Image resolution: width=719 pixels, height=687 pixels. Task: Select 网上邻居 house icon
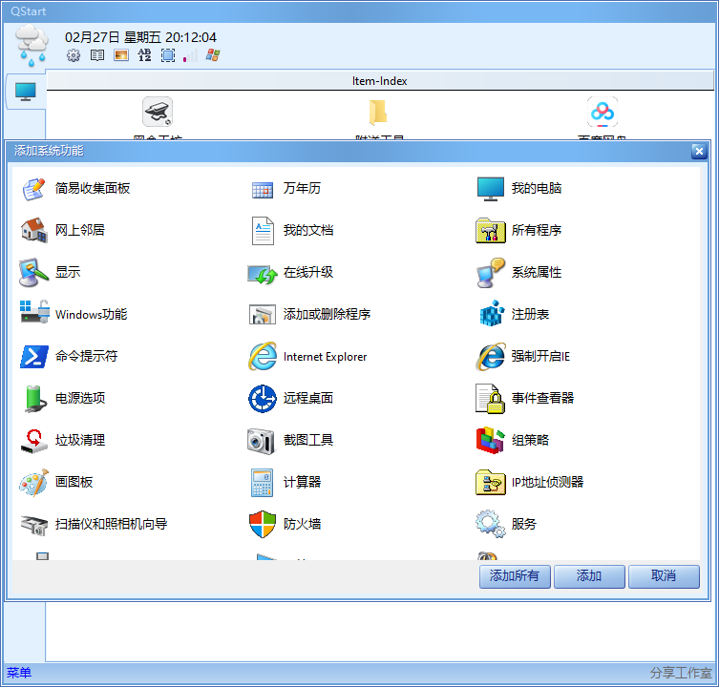click(33, 230)
